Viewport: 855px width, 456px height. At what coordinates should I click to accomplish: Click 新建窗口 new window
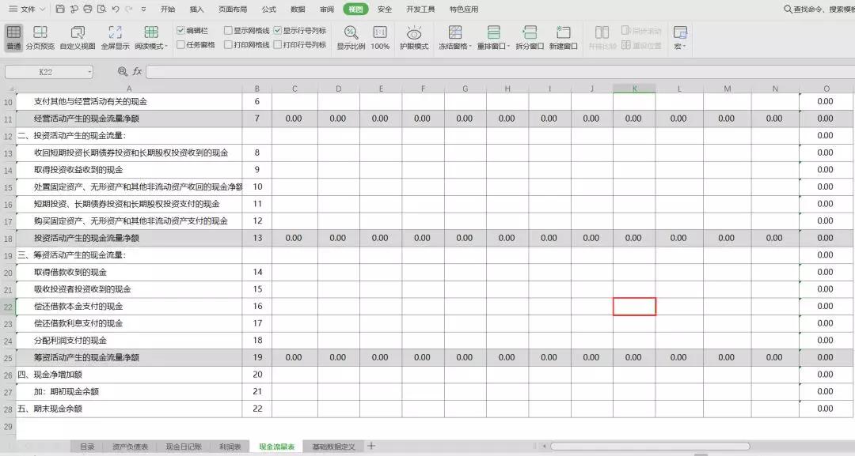click(x=564, y=38)
